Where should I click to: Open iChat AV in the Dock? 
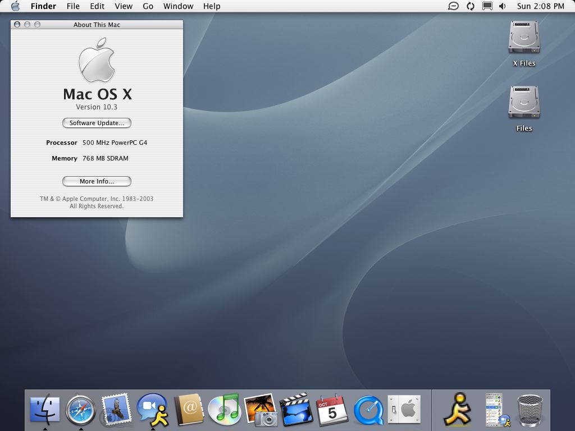click(x=152, y=410)
